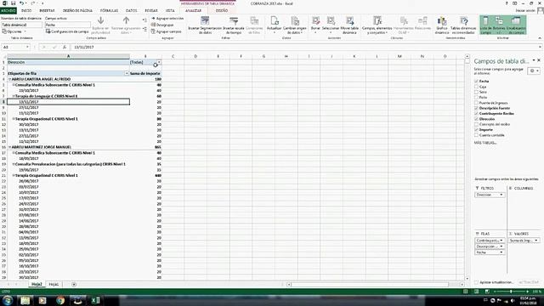Viewport: 544px width, 306px height.
Task: Click the Excel icon in the taskbar
Action: point(95,300)
